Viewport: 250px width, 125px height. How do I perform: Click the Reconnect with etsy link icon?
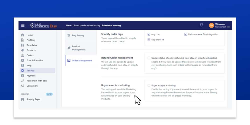point(22,81)
